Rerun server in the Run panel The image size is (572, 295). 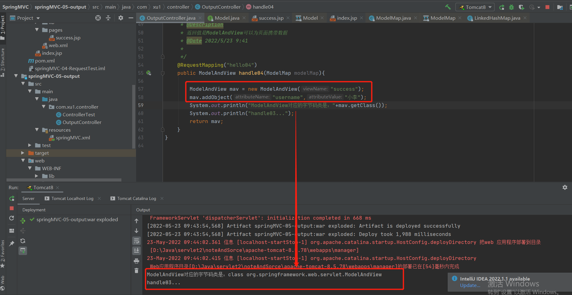click(x=12, y=198)
